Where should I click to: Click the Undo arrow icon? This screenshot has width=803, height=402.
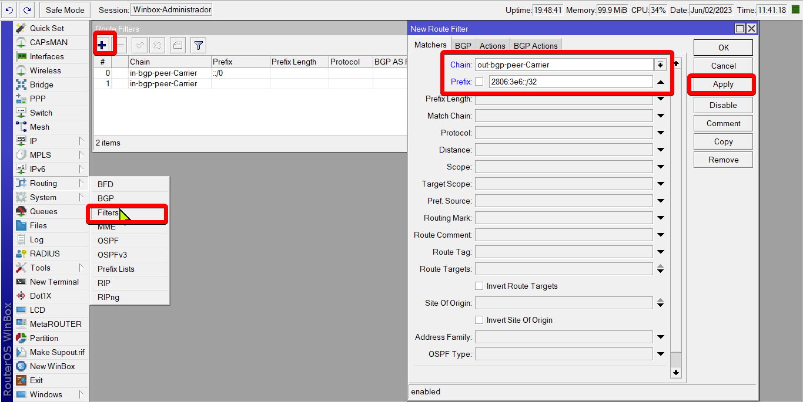[9, 10]
